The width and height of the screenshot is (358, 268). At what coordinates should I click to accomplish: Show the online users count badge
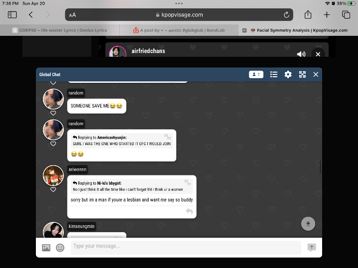256,74
